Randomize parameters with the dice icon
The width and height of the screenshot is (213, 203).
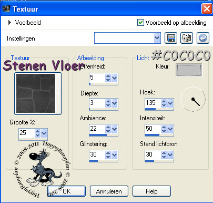pyautogui.click(x=187, y=38)
